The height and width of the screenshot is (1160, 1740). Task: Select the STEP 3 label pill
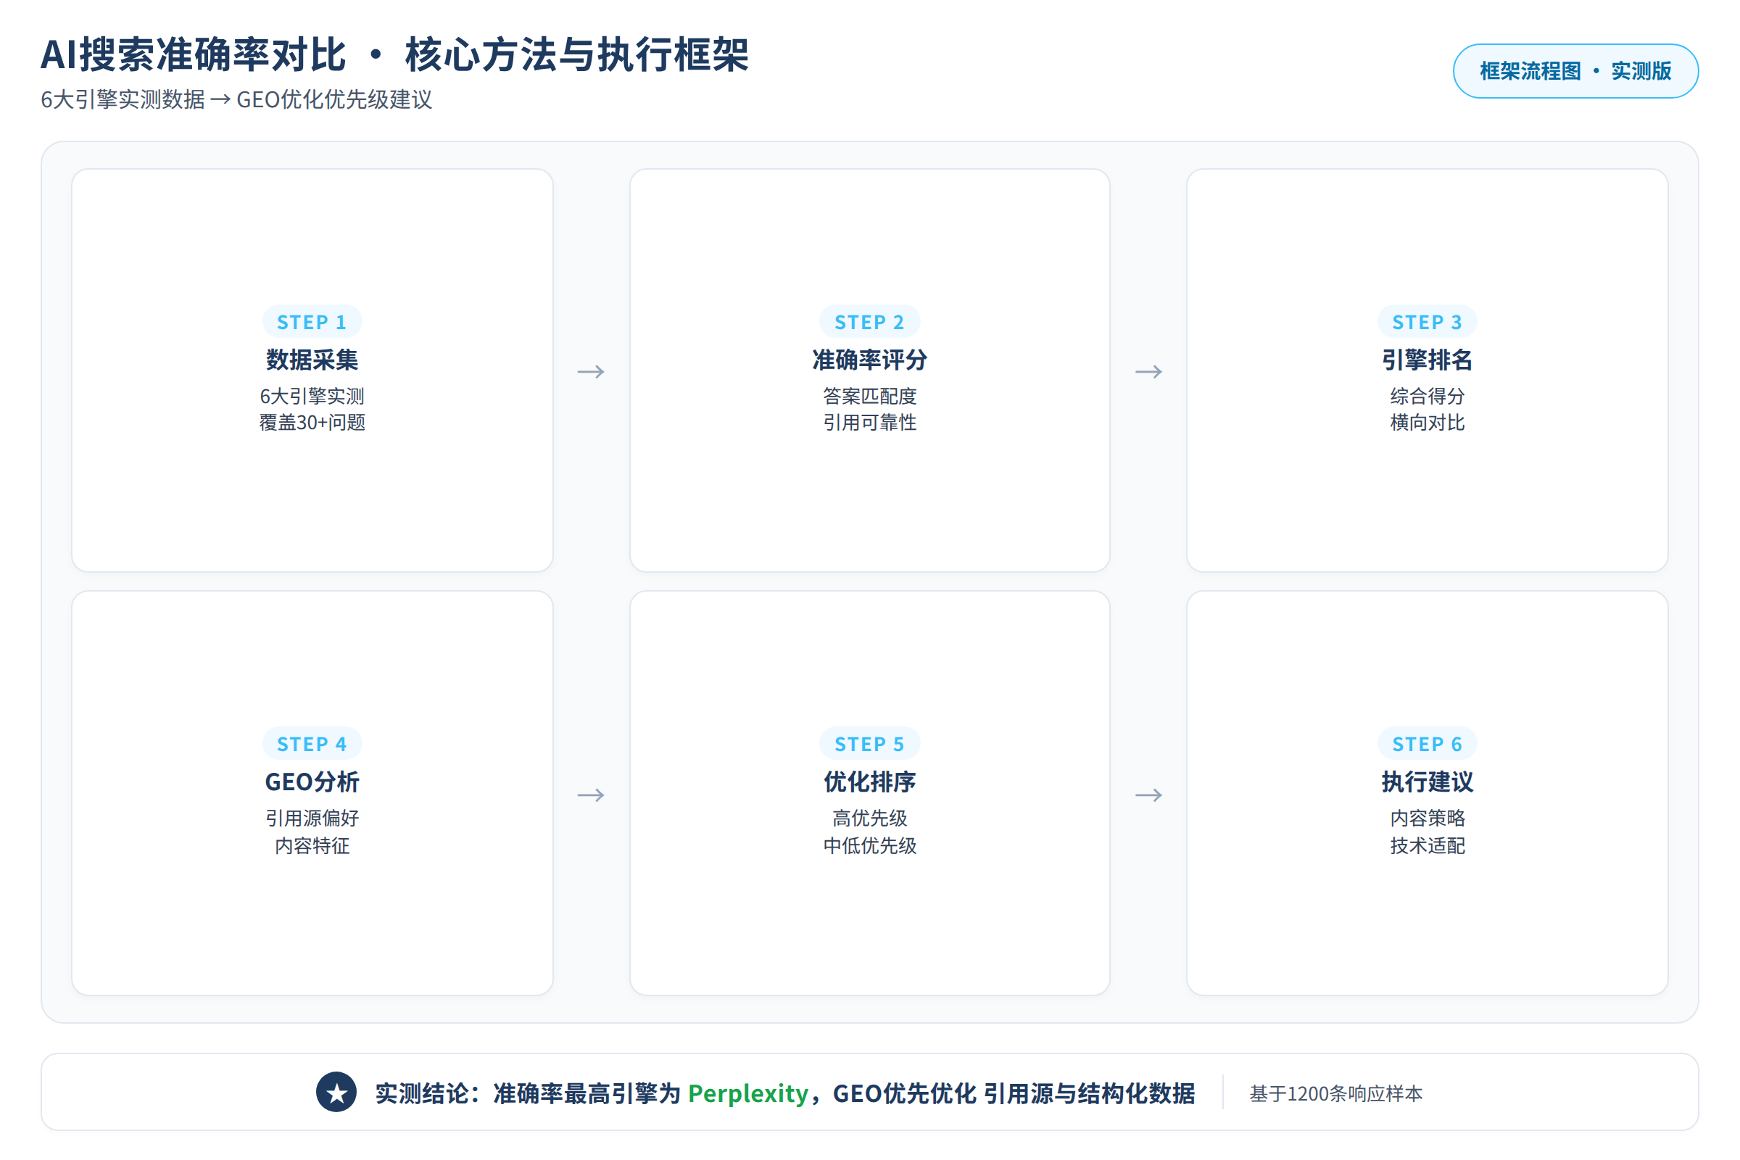tap(1427, 322)
